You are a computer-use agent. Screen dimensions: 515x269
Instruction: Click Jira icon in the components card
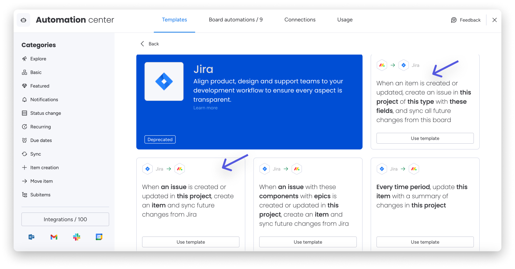[x=265, y=169]
